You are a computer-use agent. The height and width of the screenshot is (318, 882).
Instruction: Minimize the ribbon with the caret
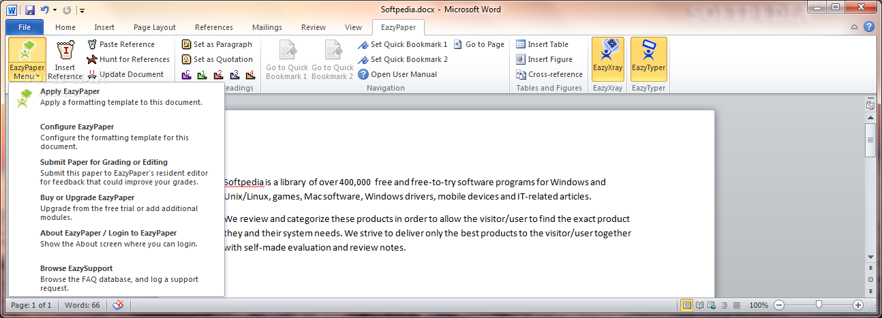tap(854, 27)
